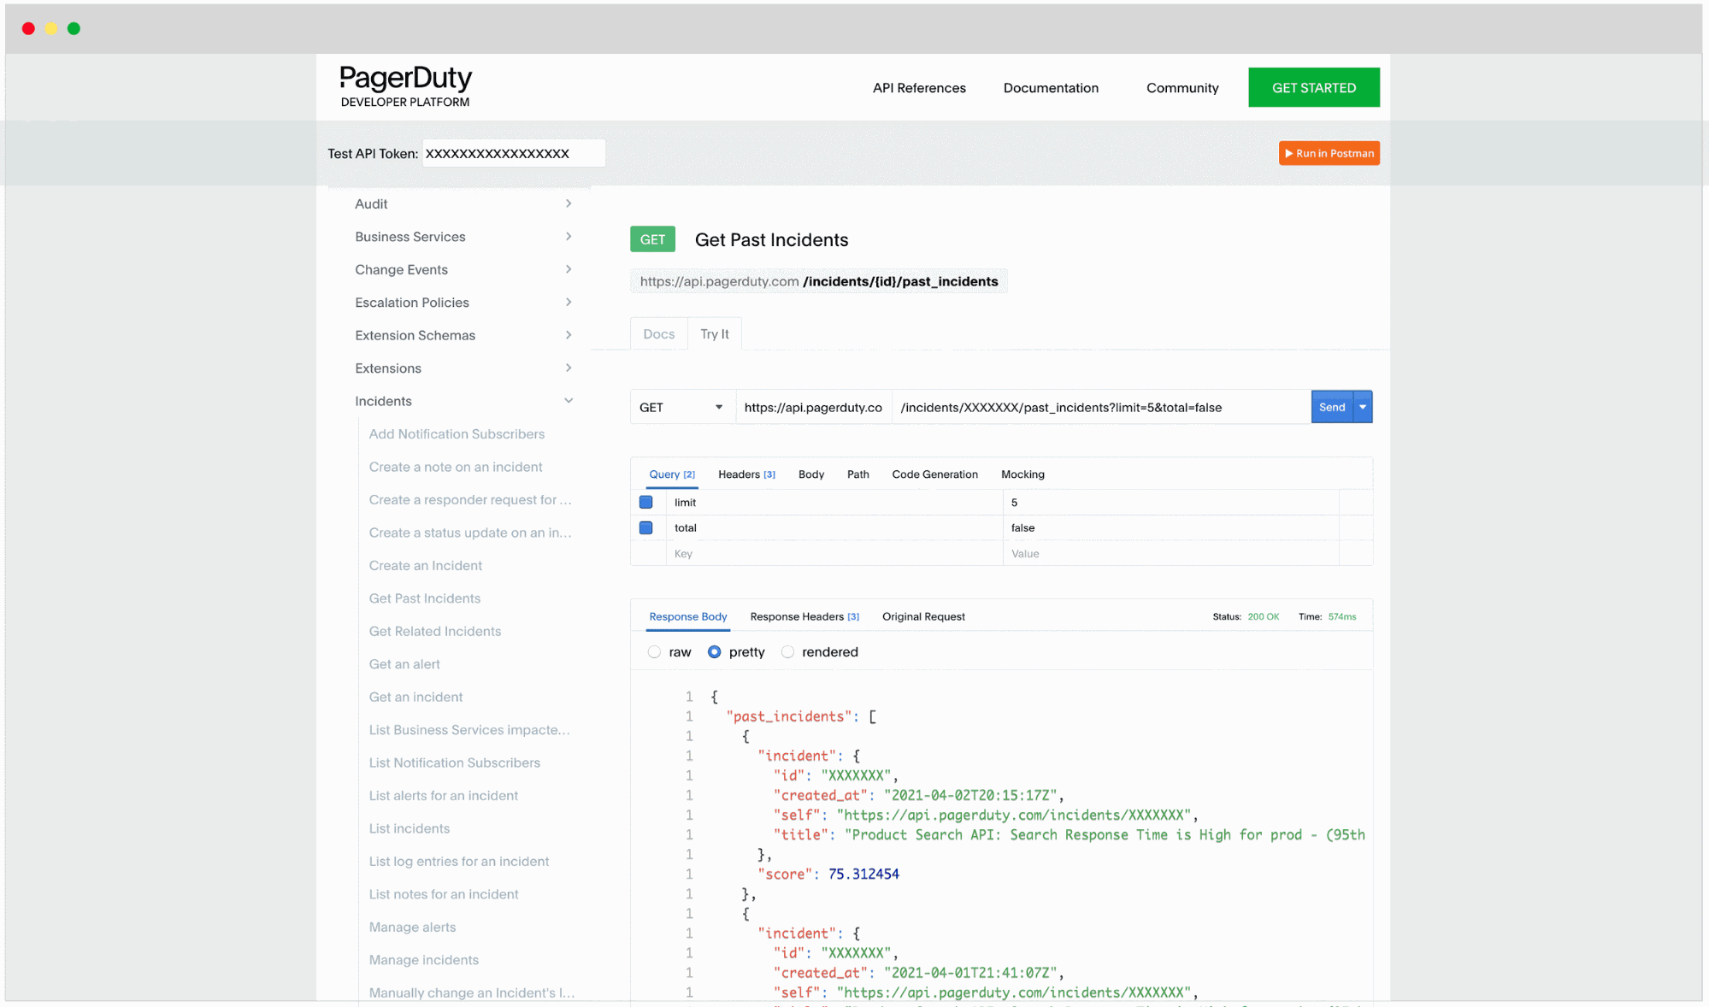Uncheck the total query parameter checkbox
Image resolution: width=1709 pixels, height=1007 pixels.
tap(646, 528)
